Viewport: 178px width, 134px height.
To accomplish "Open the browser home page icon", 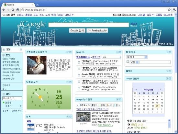I will click(17, 10).
